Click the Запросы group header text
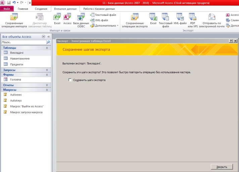 pyautogui.click(x=9, y=70)
